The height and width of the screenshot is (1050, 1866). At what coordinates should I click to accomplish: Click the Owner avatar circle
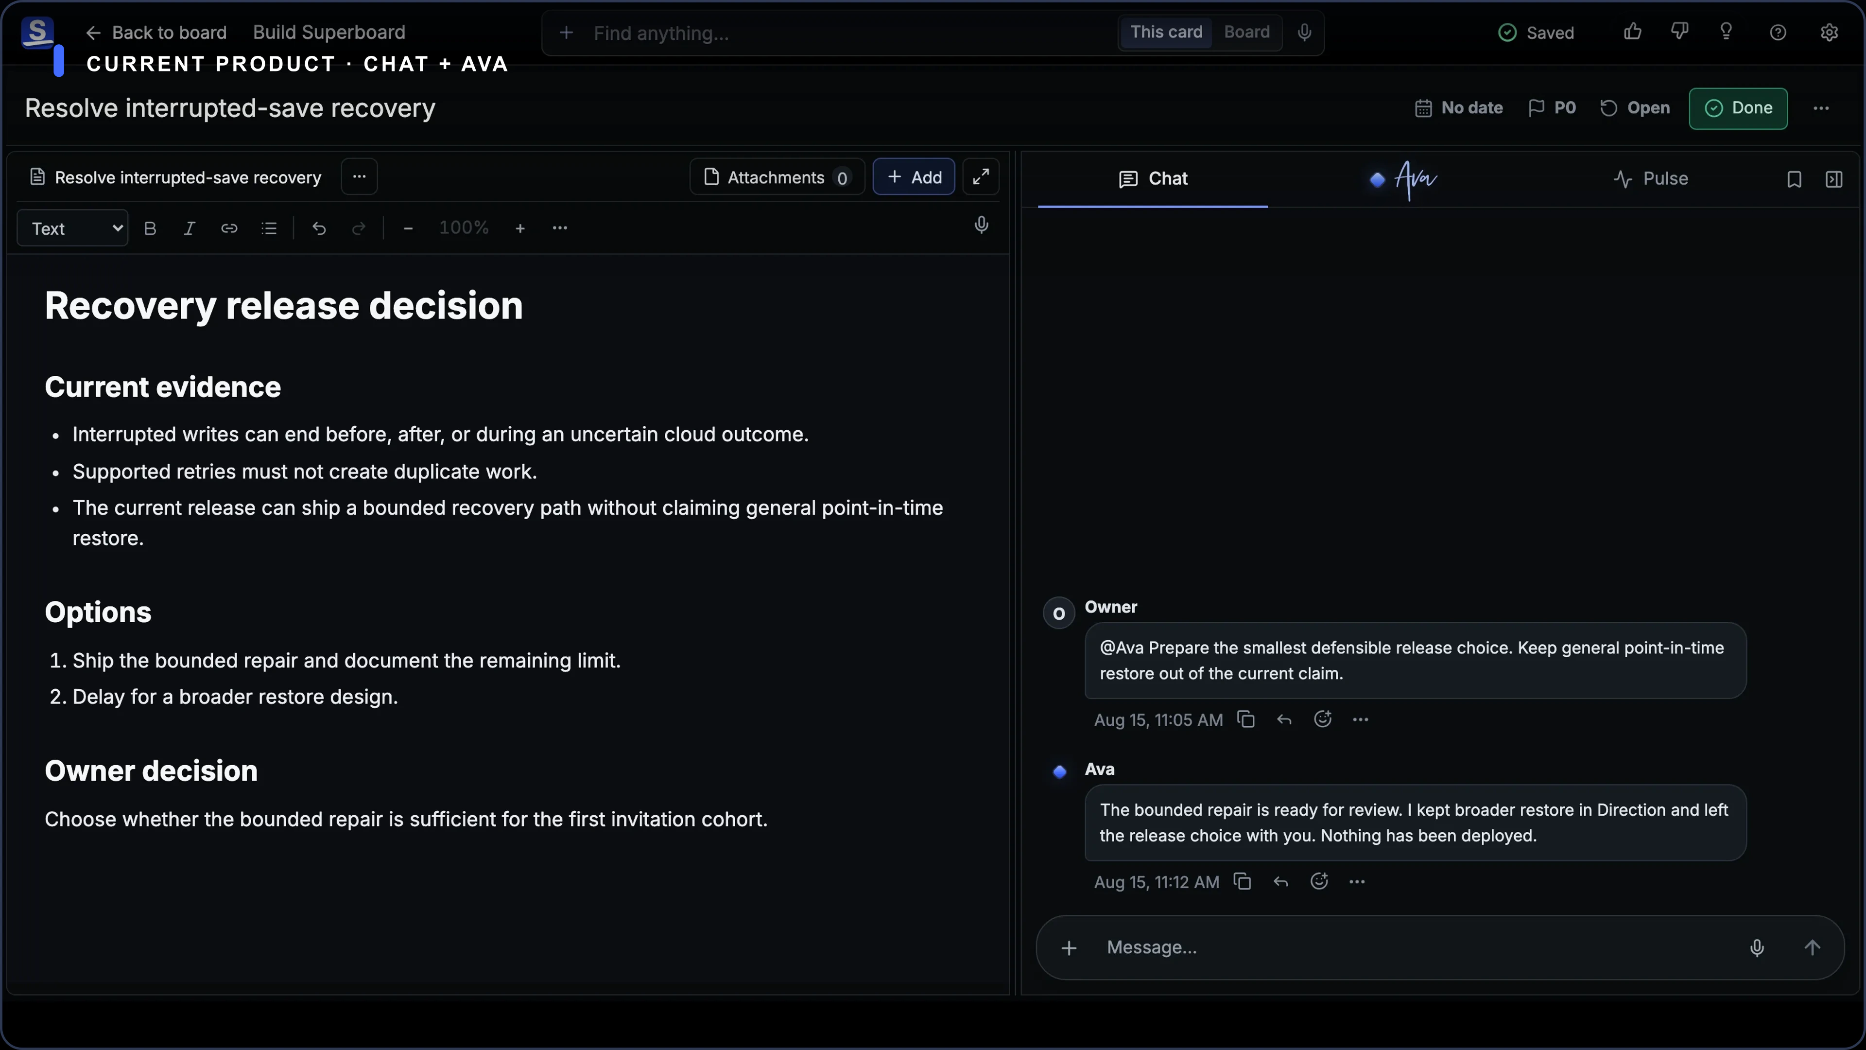1058,614
